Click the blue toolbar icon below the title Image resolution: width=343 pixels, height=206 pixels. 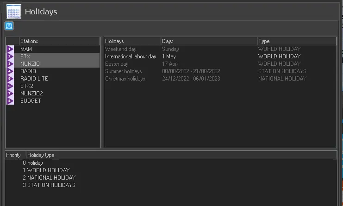9,26
